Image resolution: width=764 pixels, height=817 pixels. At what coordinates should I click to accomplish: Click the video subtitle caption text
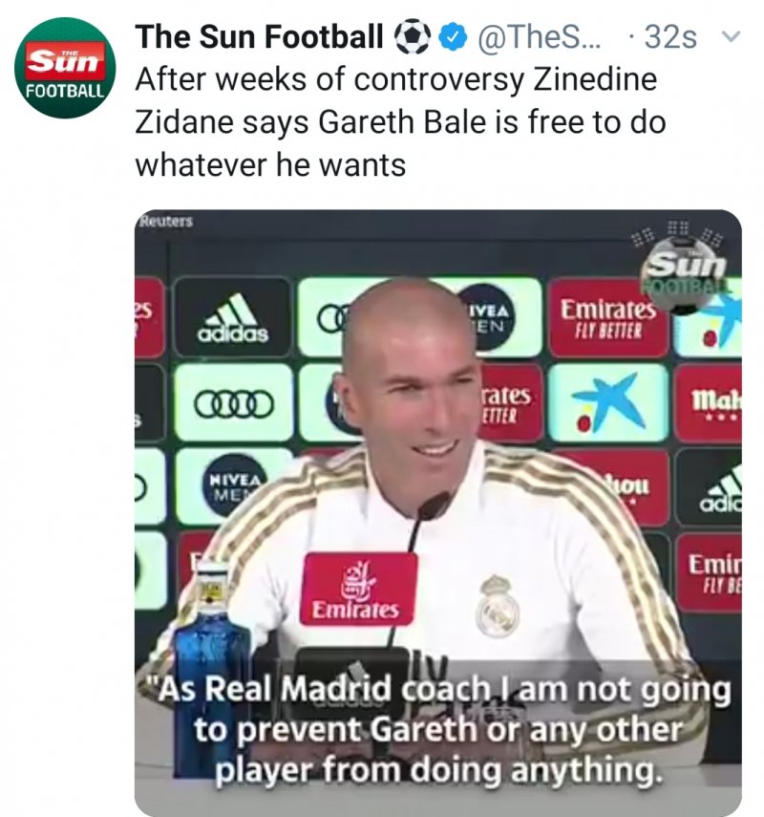[x=437, y=729]
